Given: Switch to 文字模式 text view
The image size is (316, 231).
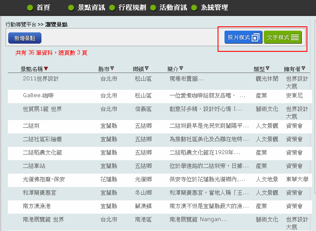Looking at the screenshot, I should tap(283, 37).
